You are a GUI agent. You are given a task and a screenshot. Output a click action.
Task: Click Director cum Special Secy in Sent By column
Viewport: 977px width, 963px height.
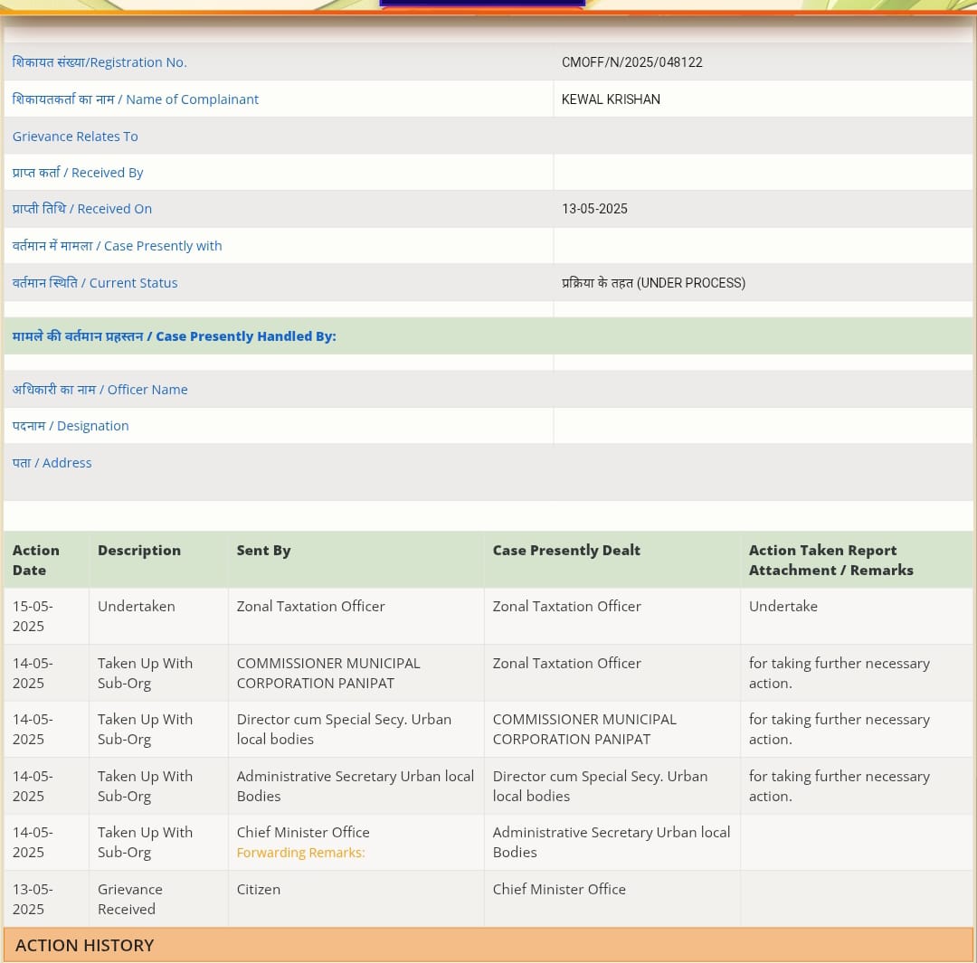pyautogui.click(x=344, y=730)
